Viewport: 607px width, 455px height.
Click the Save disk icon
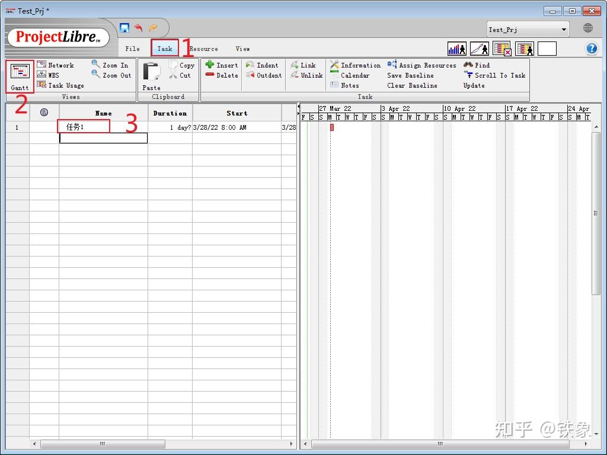(x=124, y=28)
